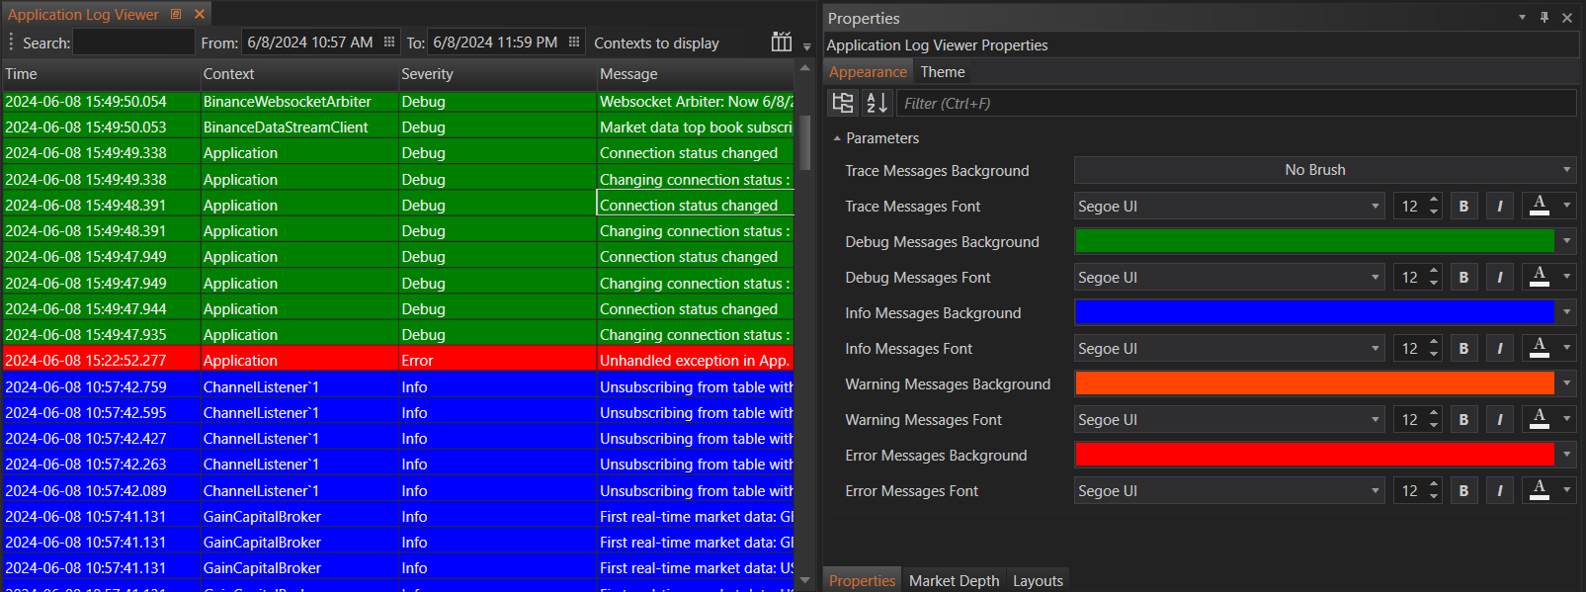Toggle bold for Debug Messages Font
Viewport: 1586px width, 592px height.
point(1463,278)
